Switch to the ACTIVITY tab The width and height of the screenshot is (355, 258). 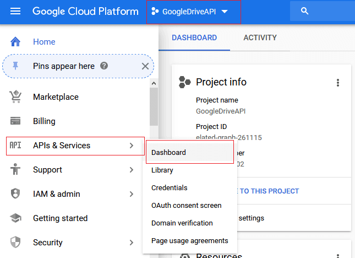(x=260, y=38)
